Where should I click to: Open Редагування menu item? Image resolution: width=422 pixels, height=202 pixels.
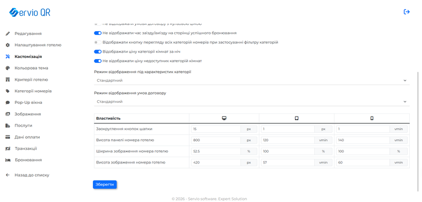point(28,34)
